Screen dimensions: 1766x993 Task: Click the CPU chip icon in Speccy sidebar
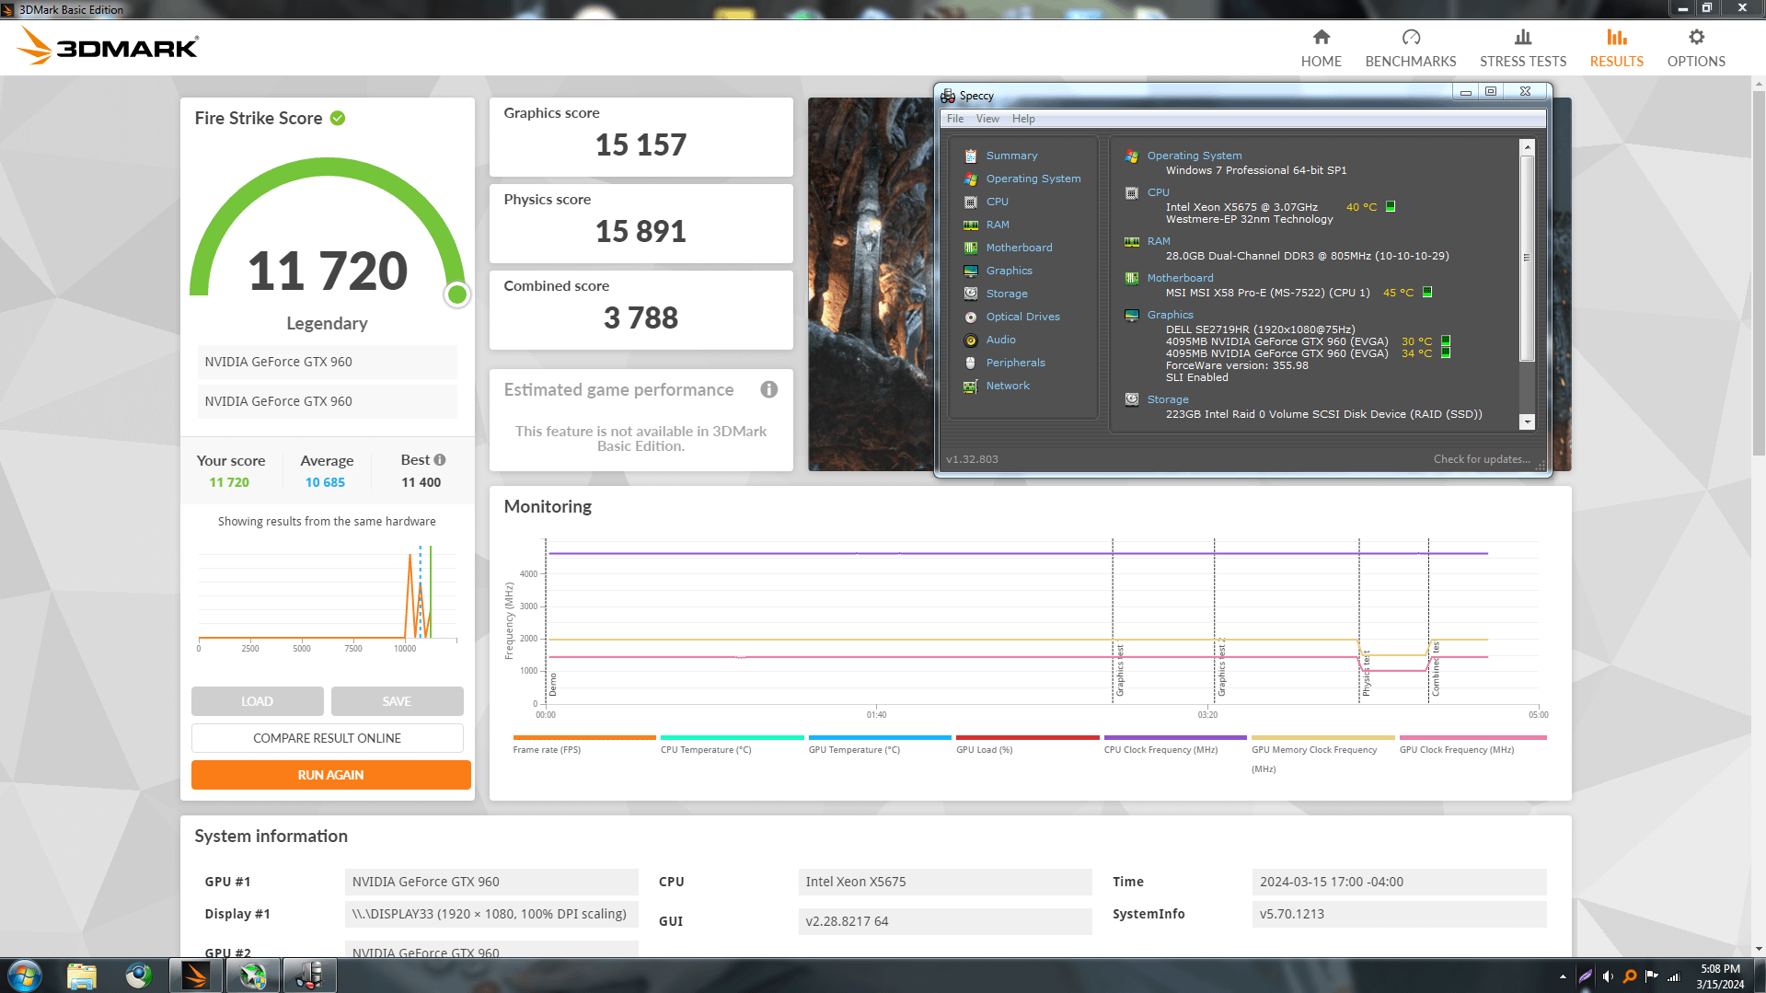click(970, 202)
